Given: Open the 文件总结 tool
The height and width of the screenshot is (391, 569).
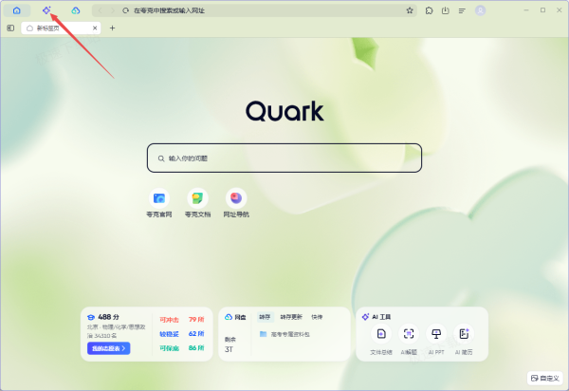Looking at the screenshot, I should (381, 339).
